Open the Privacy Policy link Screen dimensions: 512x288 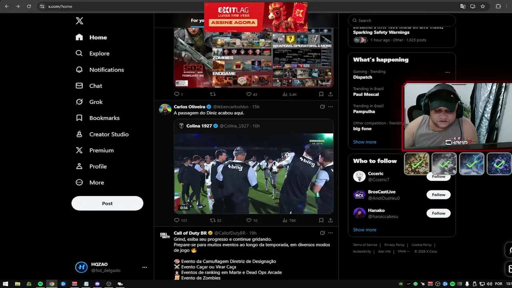[x=394, y=245]
